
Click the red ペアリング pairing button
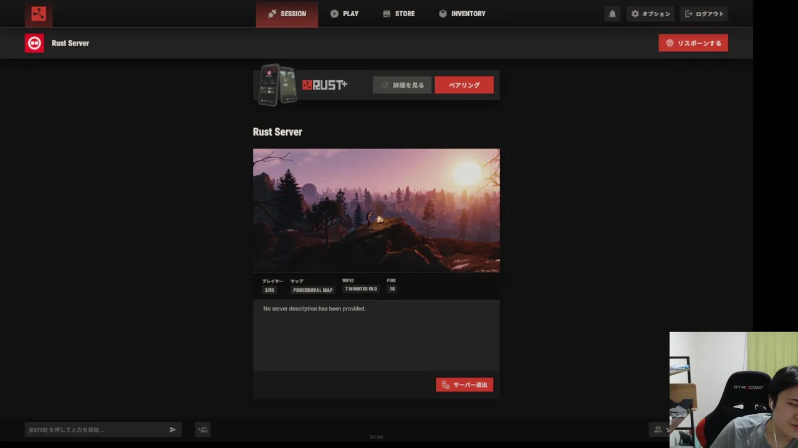464,85
